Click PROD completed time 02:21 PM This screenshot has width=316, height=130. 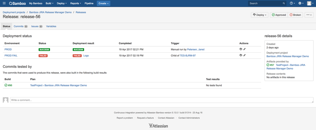point(131,49)
